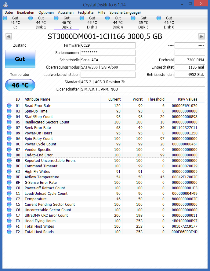Click the Worst column header

[133, 99]
